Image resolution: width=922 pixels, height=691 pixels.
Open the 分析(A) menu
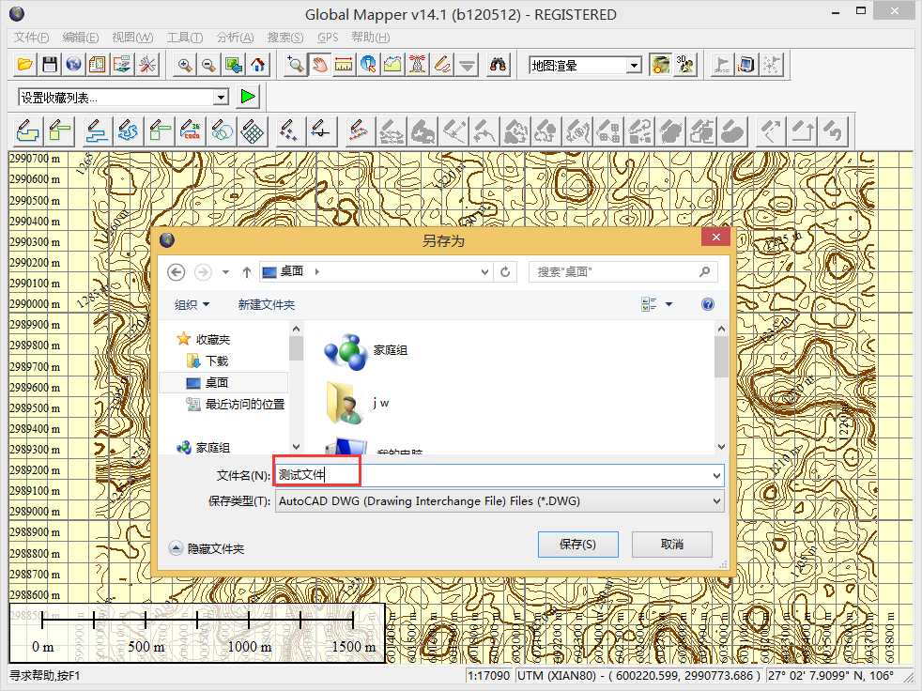click(x=236, y=37)
